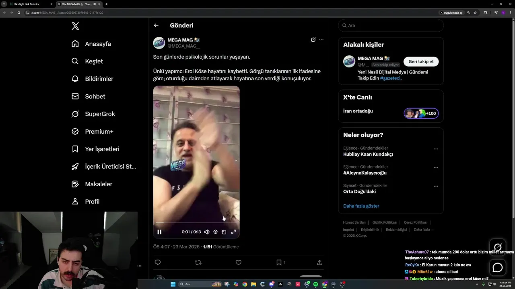Open Hizmet Şartları footer link
The image size is (515, 289).
pos(354,222)
